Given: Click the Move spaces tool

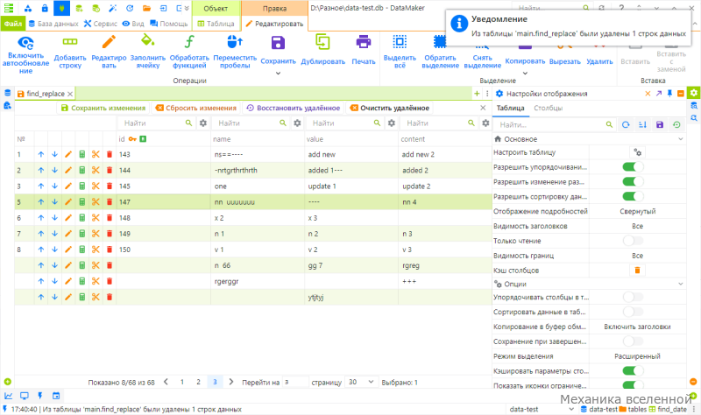Looking at the screenshot, I should [x=235, y=53].
